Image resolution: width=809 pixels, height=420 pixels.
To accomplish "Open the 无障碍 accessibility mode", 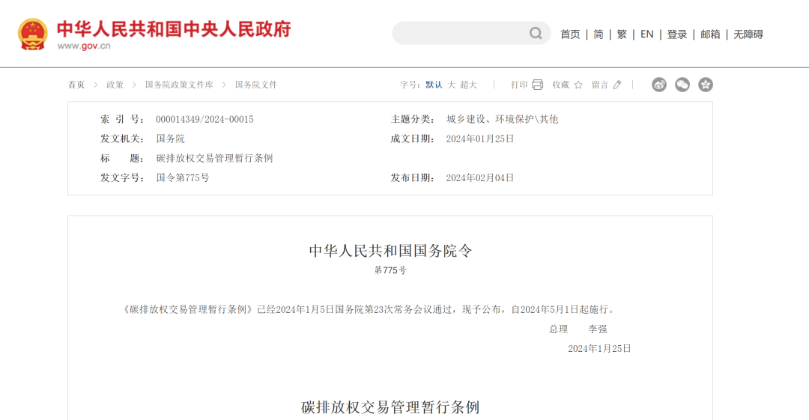I will (748, 34).
